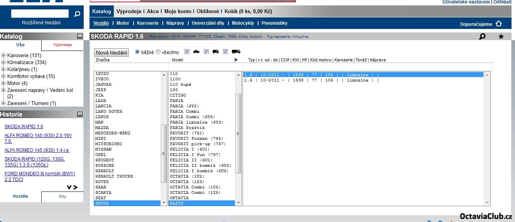Click the passenger car icon filter
The image size is (515, 222).
pos(196,52)
